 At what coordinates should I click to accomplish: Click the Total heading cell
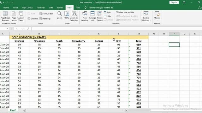139,41
